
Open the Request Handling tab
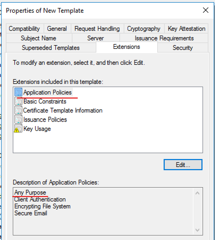97,29
